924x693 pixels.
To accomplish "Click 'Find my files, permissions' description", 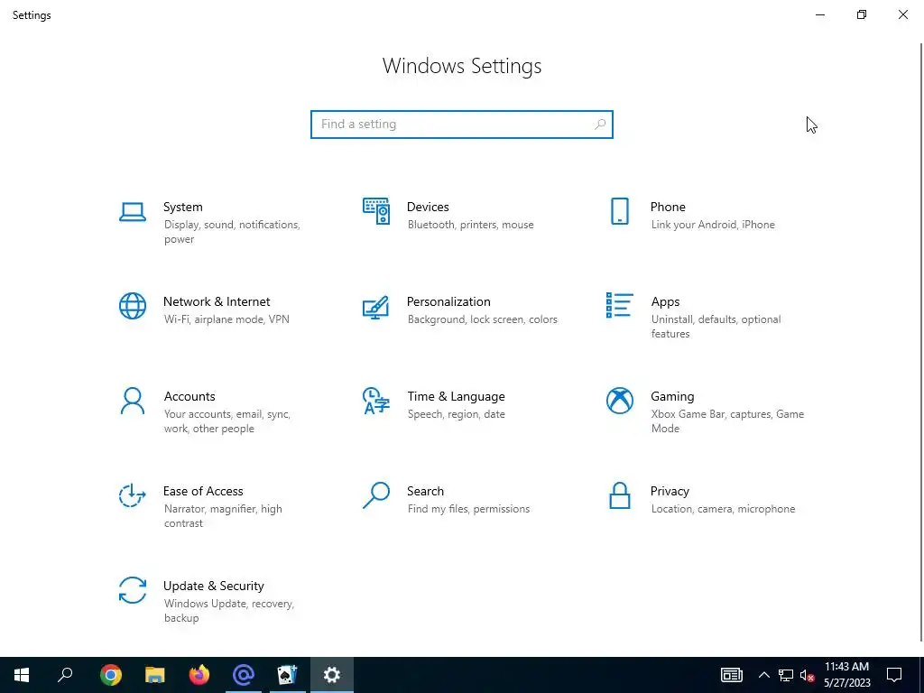I will pos(468,509).
